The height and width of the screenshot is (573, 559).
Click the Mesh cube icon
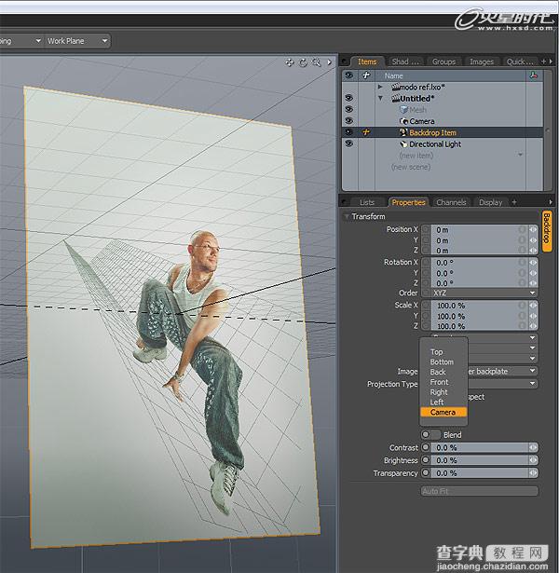[x=403, y=110]
